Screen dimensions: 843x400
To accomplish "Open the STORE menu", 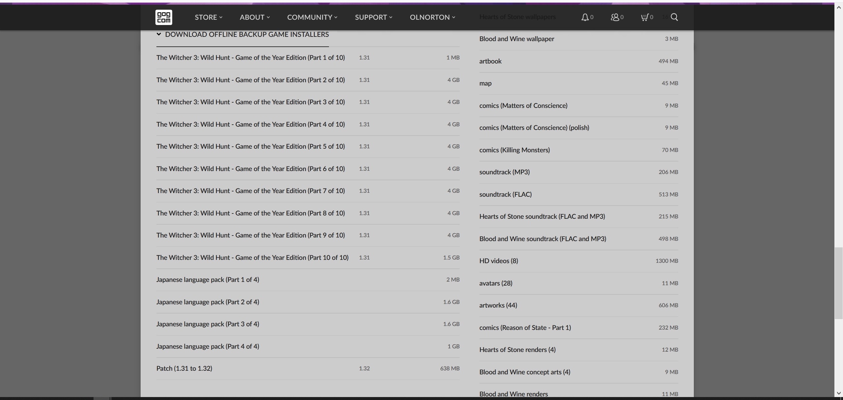I will pyautogui.click(x=208, y=17).
